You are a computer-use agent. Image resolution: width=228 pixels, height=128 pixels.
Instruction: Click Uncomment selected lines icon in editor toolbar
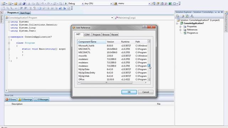[35, 8]
